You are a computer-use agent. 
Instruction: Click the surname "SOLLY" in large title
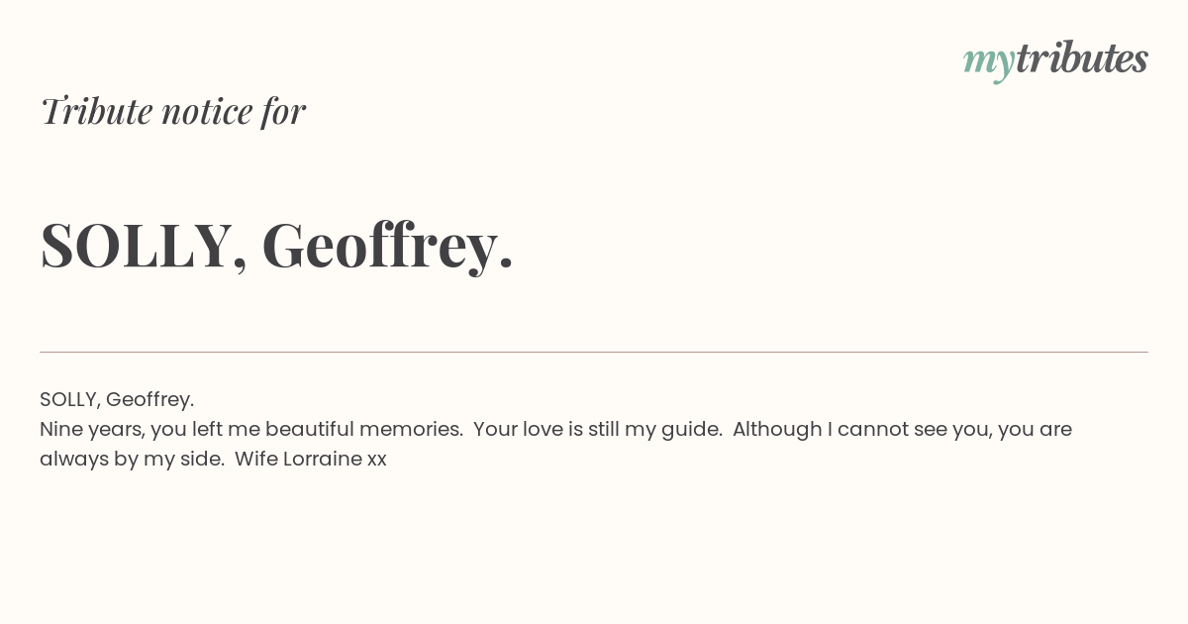coord(137,245)
